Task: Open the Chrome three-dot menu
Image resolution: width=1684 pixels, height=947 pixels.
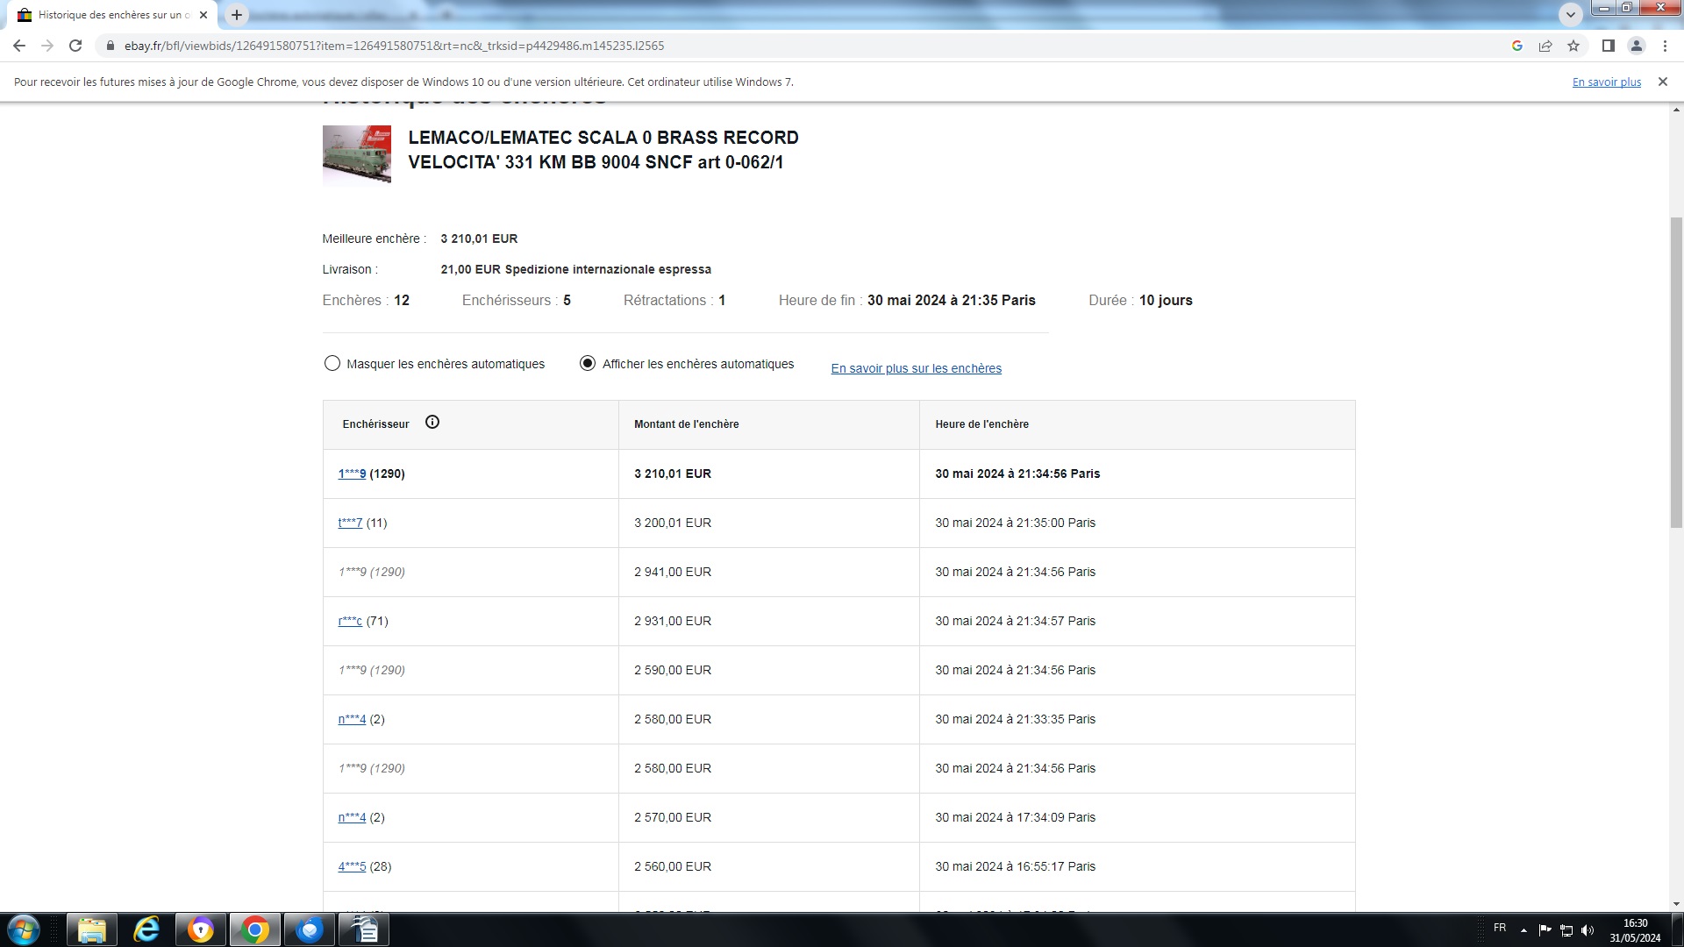Action: point(1665,46)
